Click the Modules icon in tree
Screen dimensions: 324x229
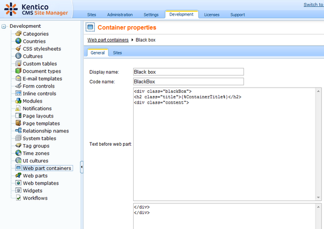click(18, 101)
